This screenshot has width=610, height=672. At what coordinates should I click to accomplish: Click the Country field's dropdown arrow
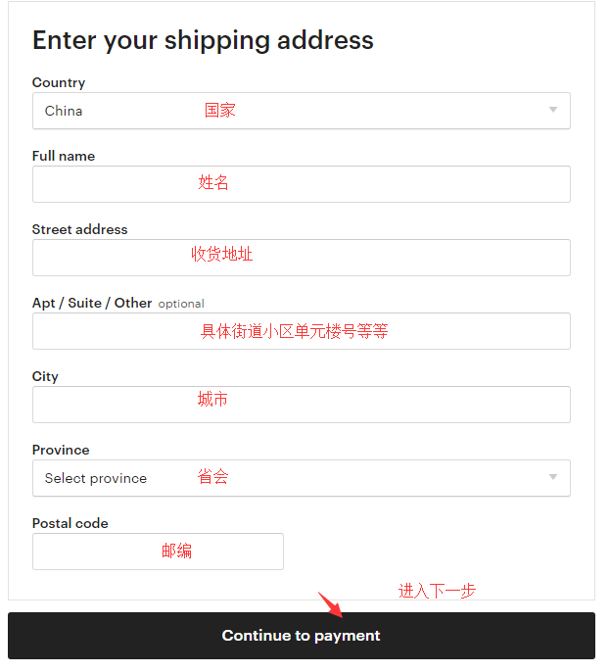[553, 111]
